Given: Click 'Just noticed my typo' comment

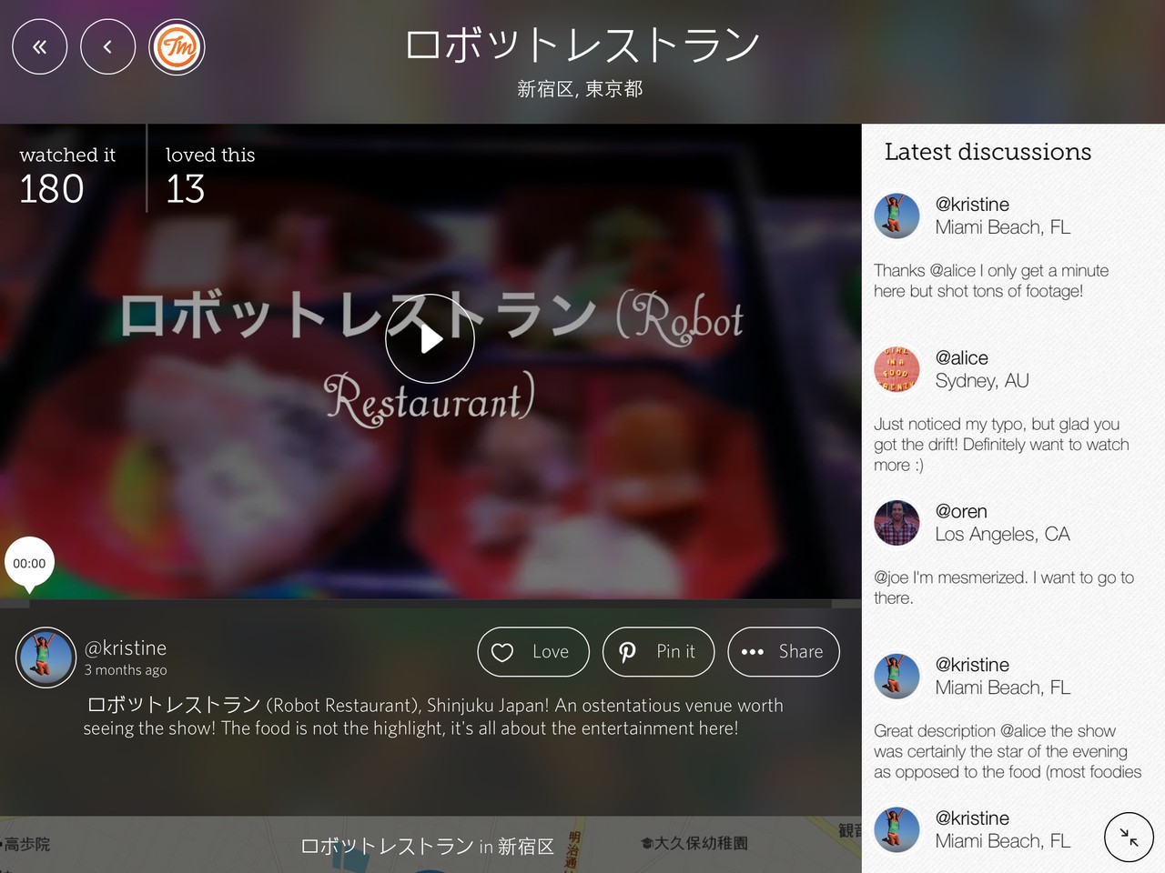Looking at the screenshot, I should point(1001,445).
